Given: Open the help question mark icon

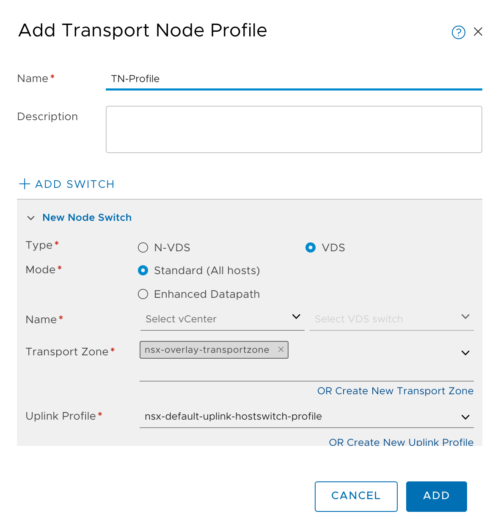Looking at the screenshot, I should tap(459, 32).
